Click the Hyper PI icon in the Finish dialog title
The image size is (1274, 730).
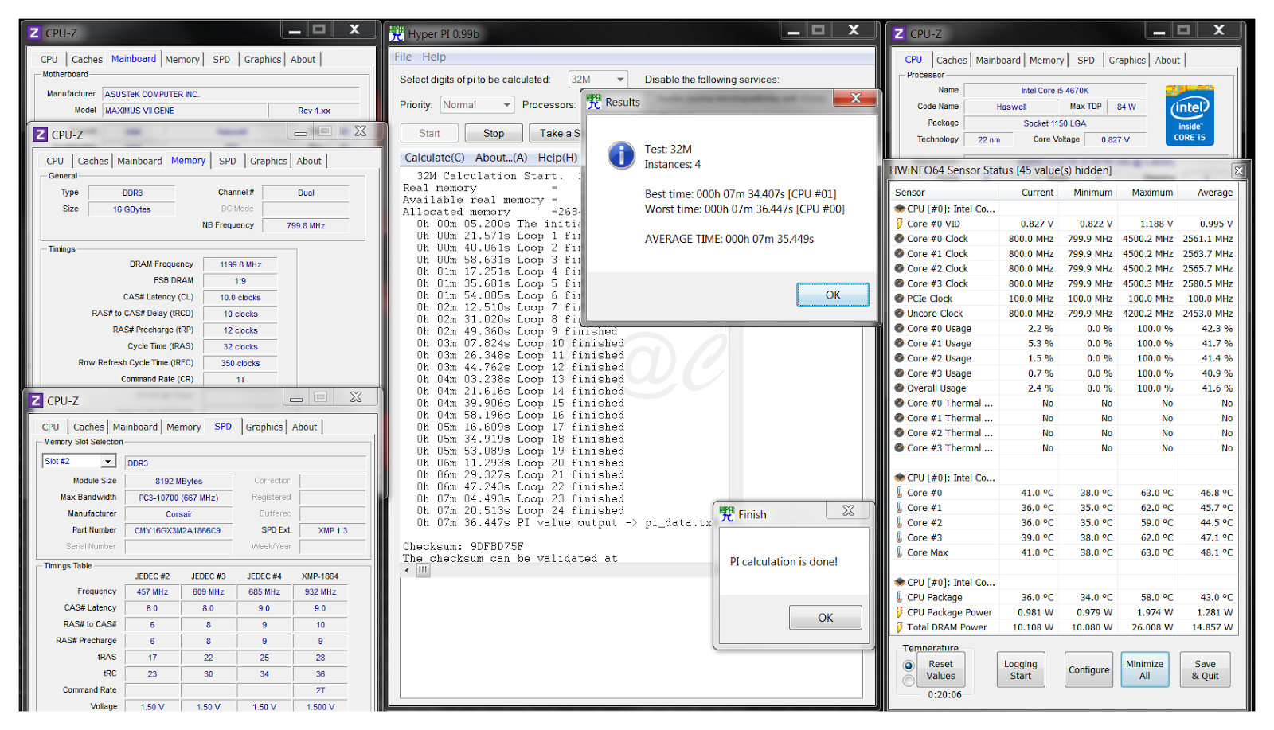coord(727,514)
